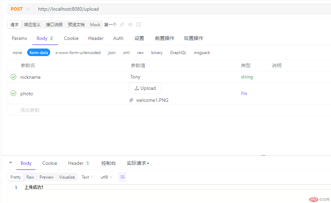The width and height of the screenshot is (331, 203).
Task: Click the photo parameter name cell
Action: point(26,94)
